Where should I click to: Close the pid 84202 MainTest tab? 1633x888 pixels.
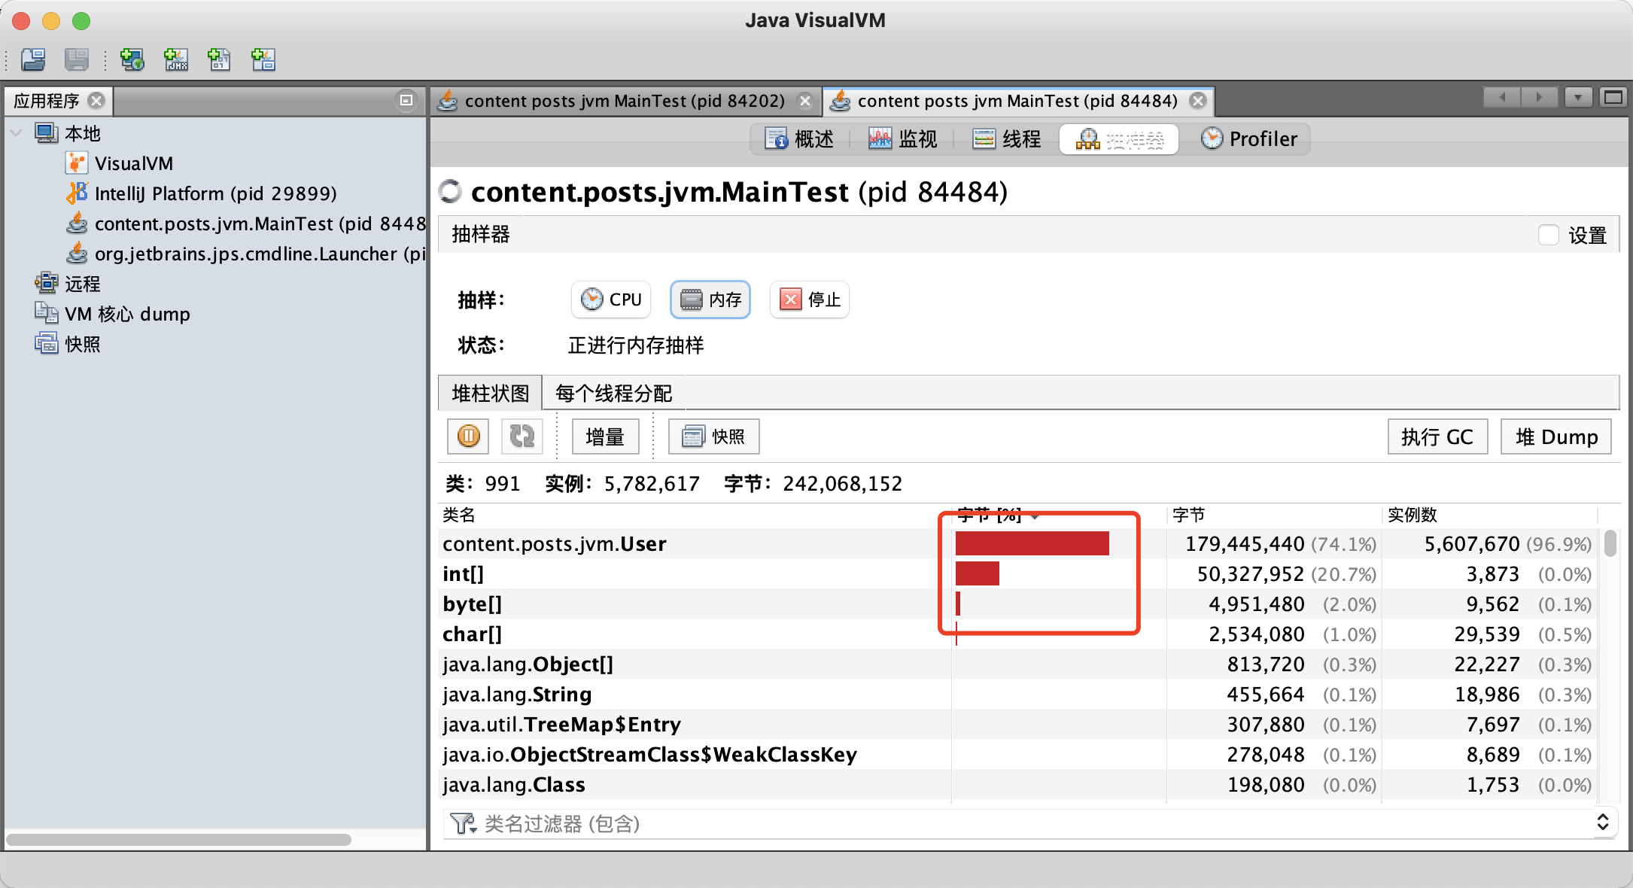[x=805, y=101]
